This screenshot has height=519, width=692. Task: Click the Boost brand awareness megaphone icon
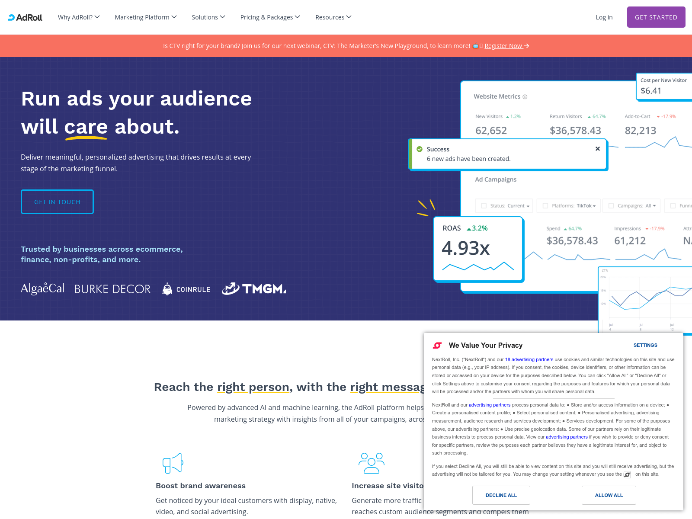173,463
